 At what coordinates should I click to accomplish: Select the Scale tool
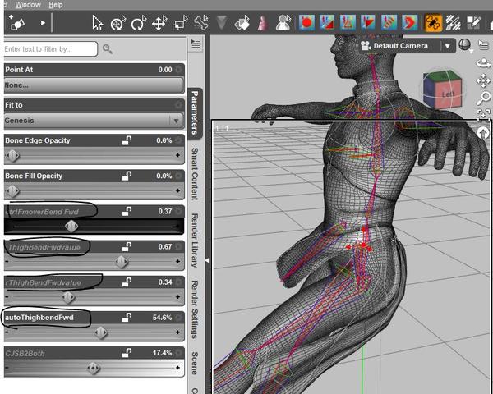pos(180,24)
